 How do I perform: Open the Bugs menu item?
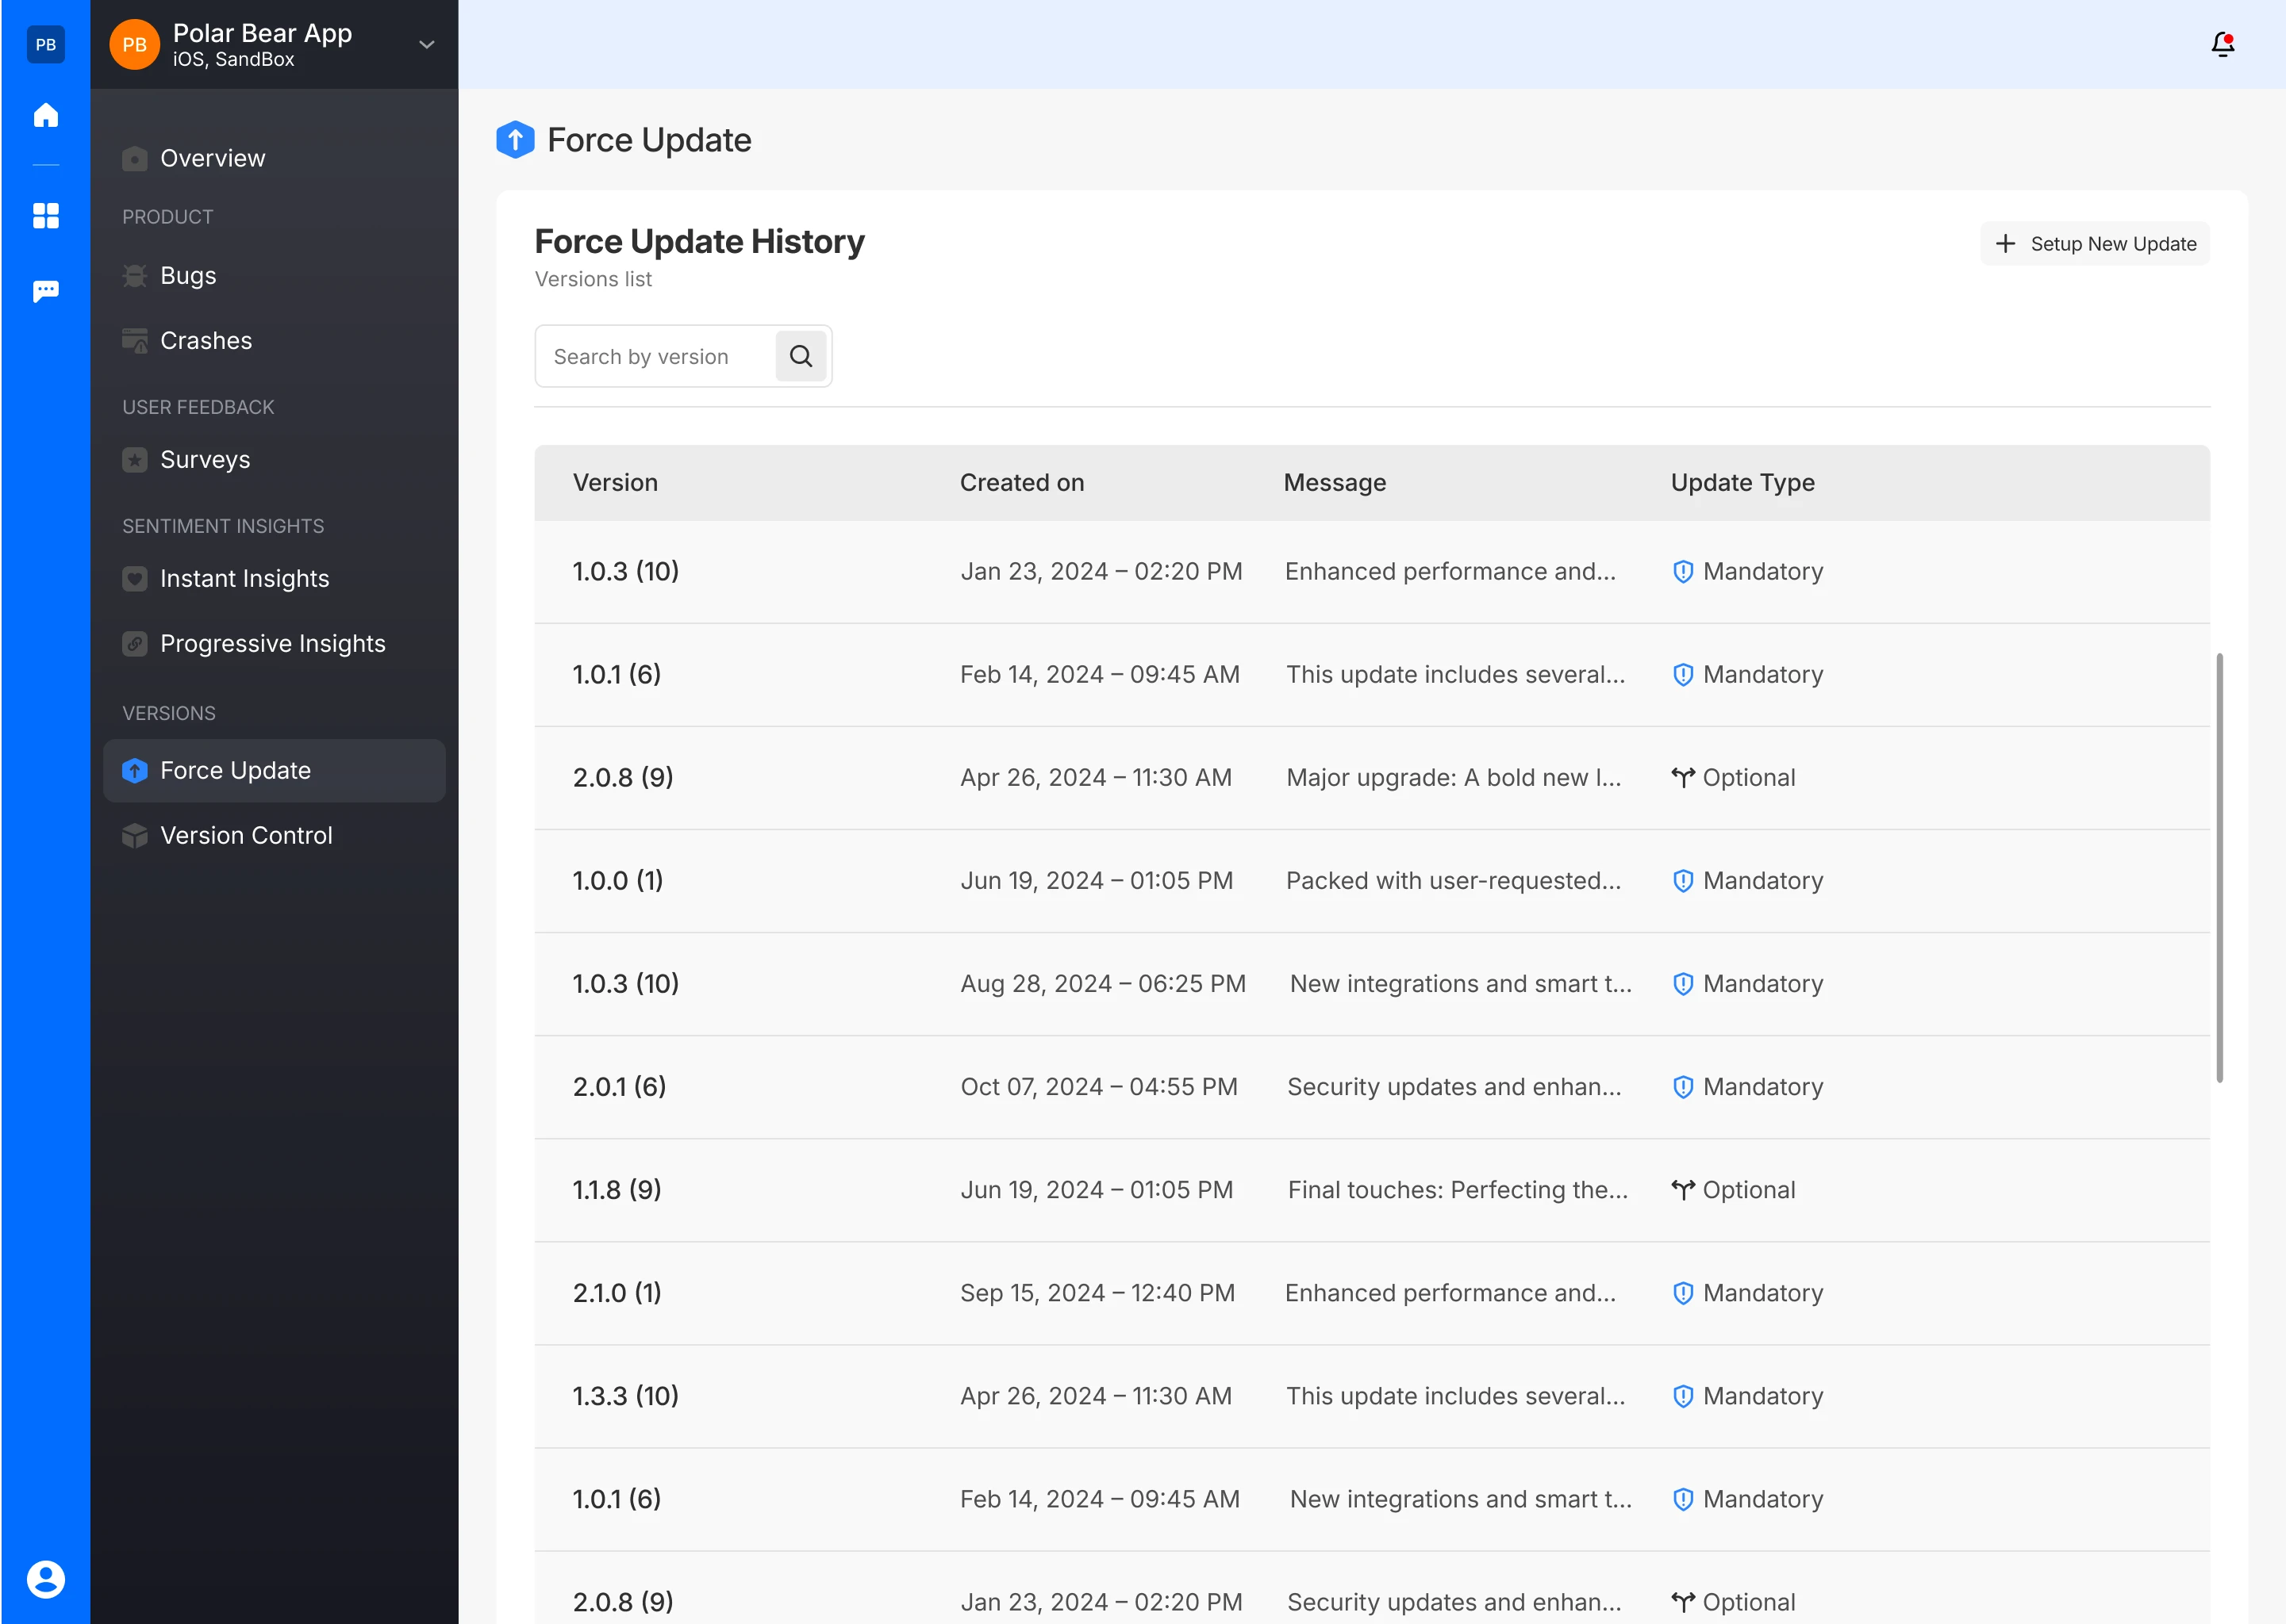(188, 275)
